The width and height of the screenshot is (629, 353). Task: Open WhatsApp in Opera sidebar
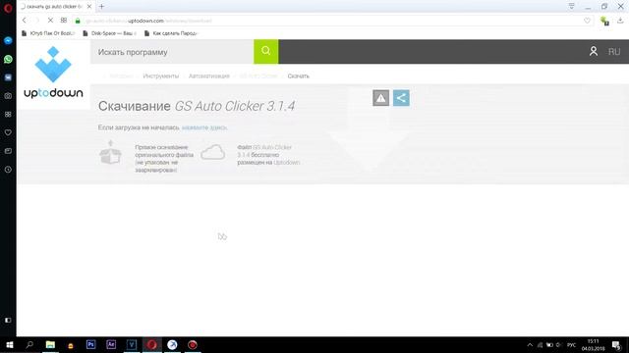(x=8, y=59)
